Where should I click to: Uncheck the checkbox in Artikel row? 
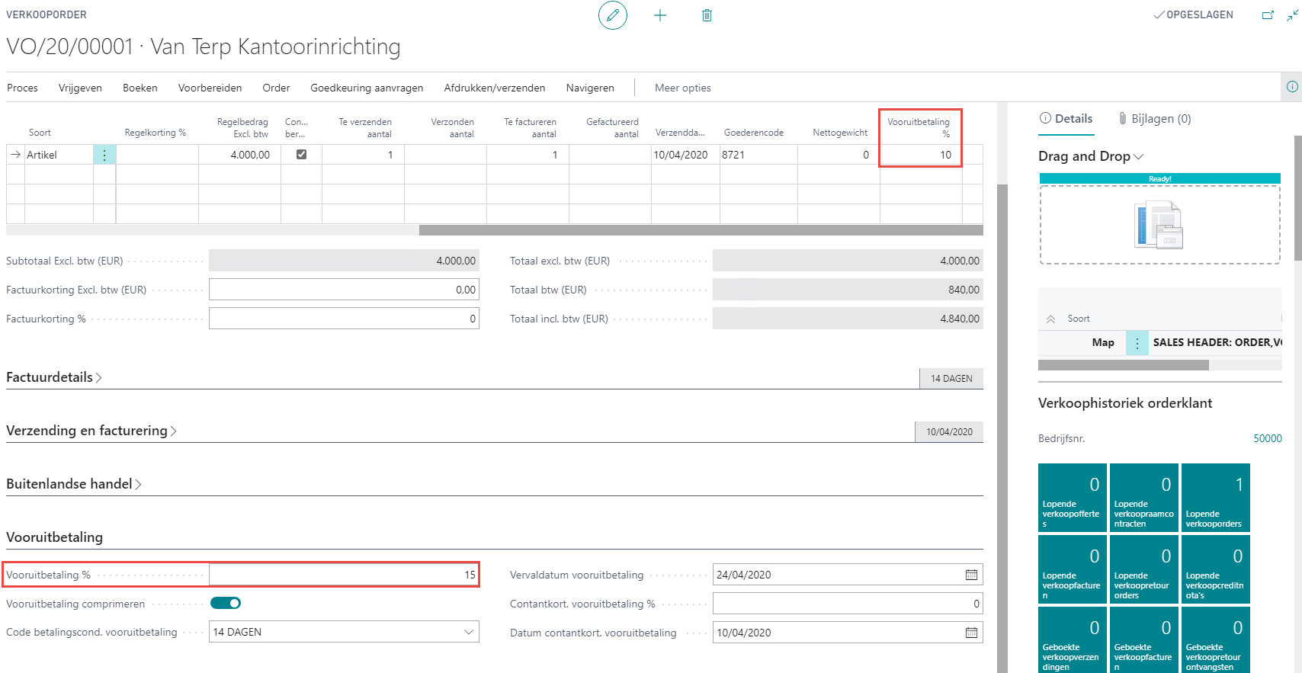[301, 155]
